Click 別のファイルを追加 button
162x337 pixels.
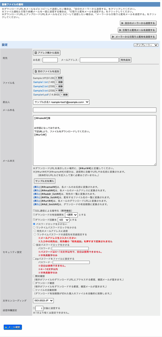coord(47,71)
